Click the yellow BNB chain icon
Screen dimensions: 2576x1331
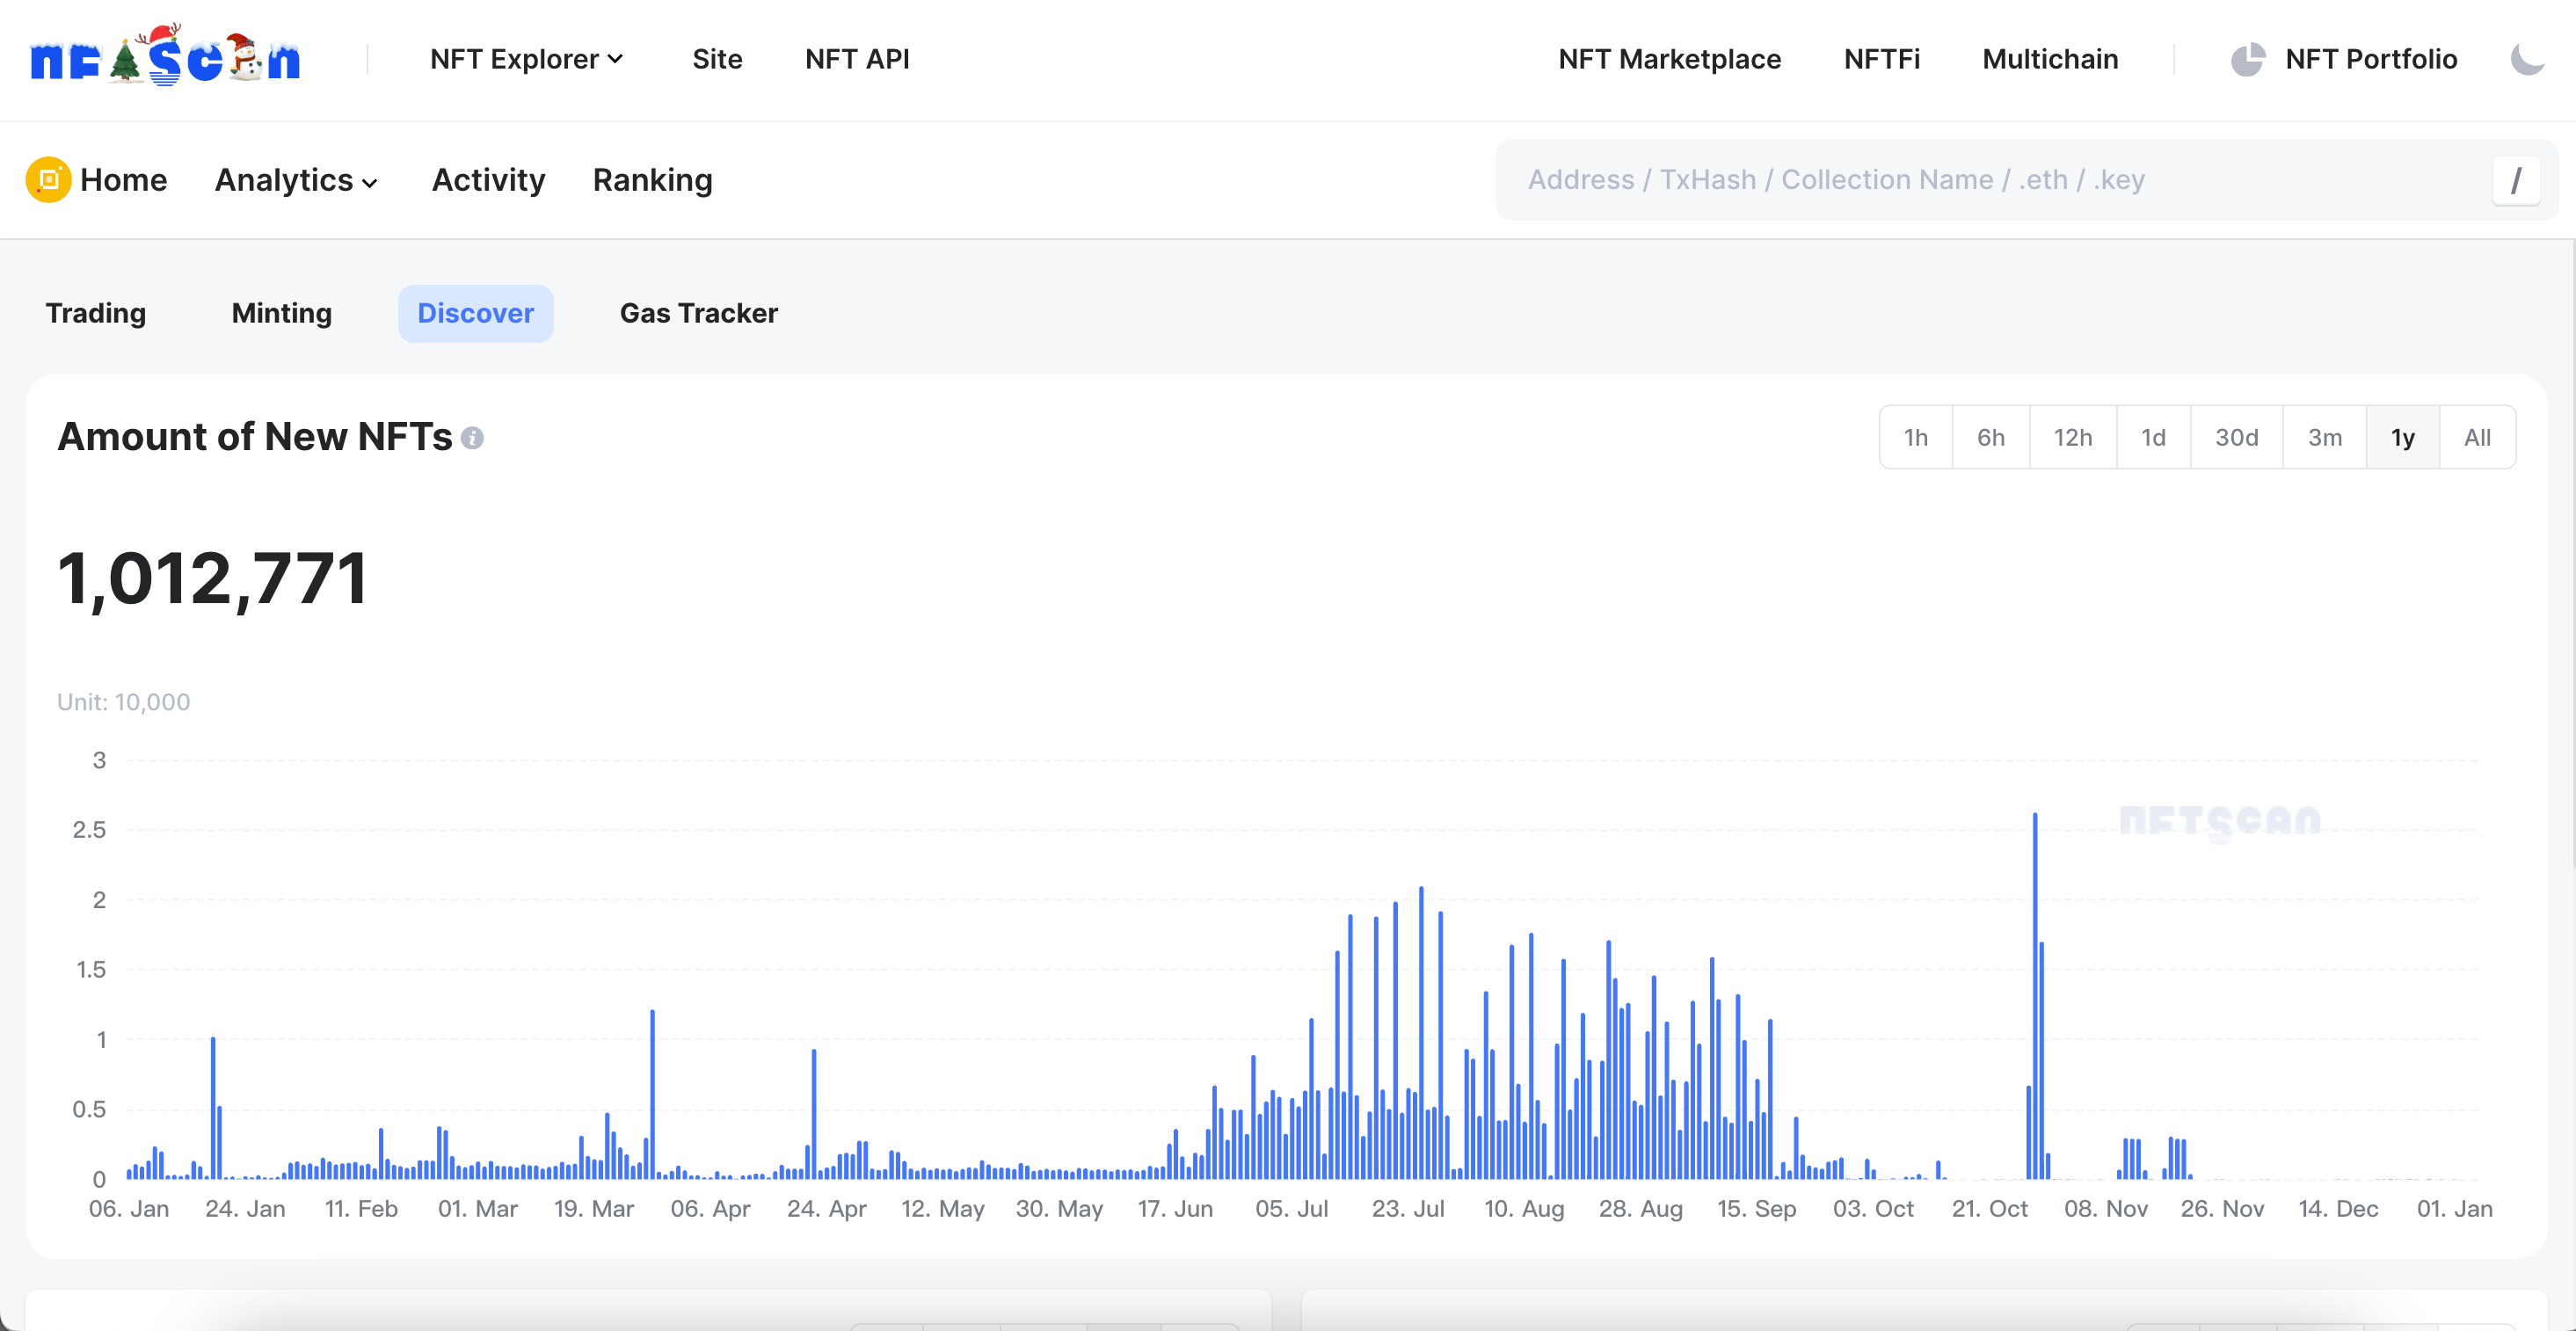point(48,180)
